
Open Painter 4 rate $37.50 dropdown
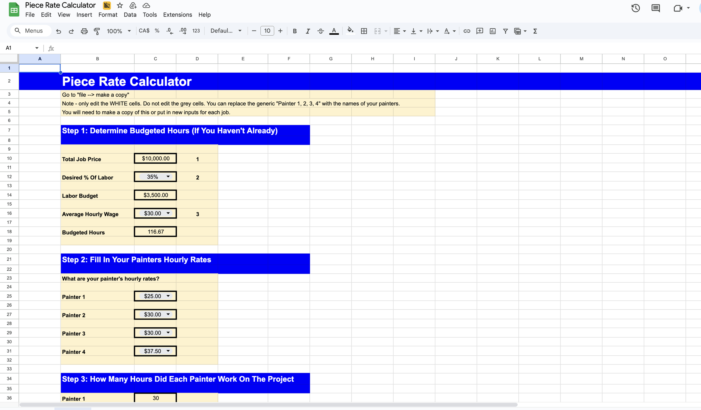tap(155, 351)
